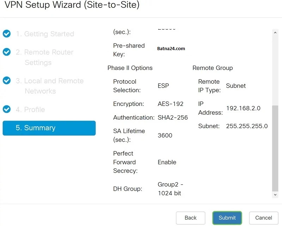
Task: Click the checkmark icon beside Profile step
Action: pyautogui.click(x=7, y=109)
